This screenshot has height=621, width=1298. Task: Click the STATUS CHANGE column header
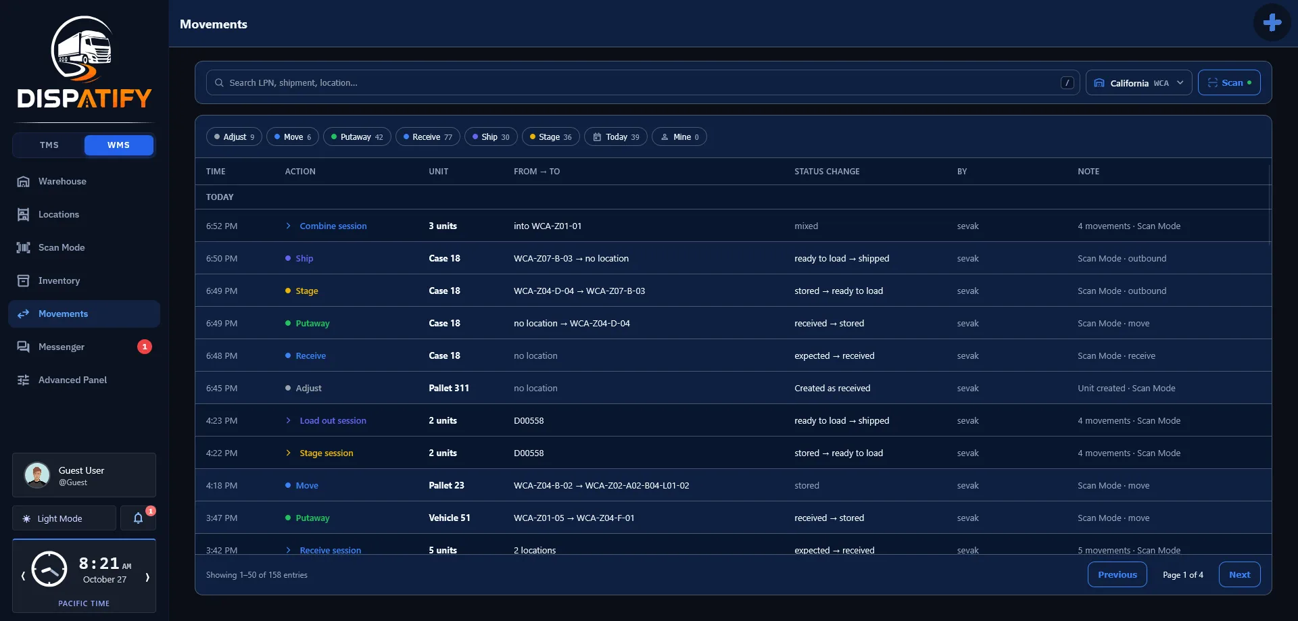(x=827, y=172)
